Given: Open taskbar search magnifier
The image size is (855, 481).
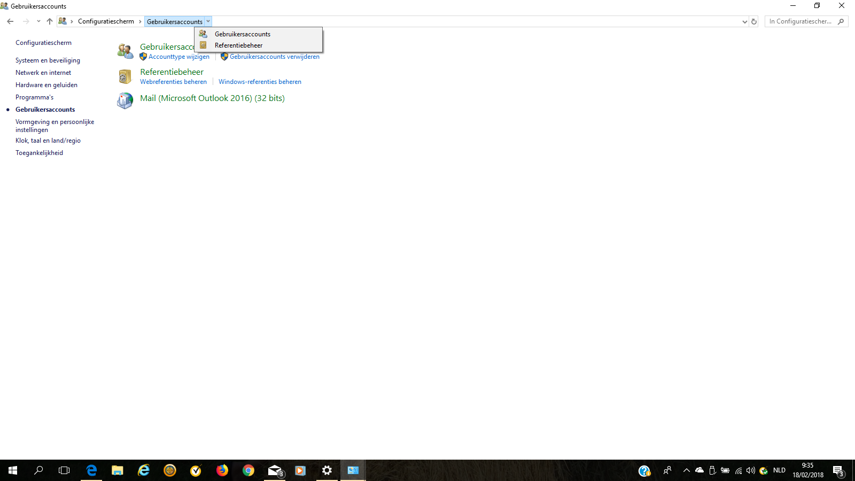Looking at the screenshot, I should (x=38, y=470).
